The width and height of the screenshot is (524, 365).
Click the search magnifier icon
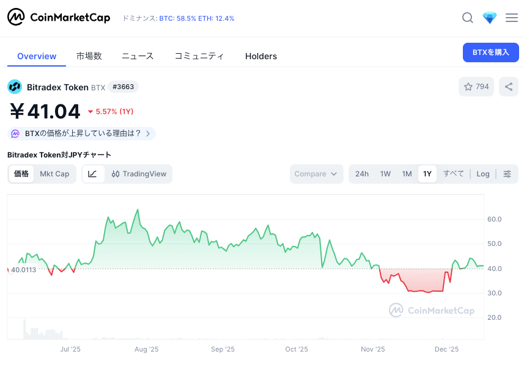coord(468,18)
